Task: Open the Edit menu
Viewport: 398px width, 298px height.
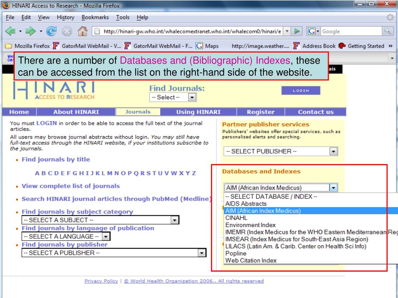Action: 26,17
